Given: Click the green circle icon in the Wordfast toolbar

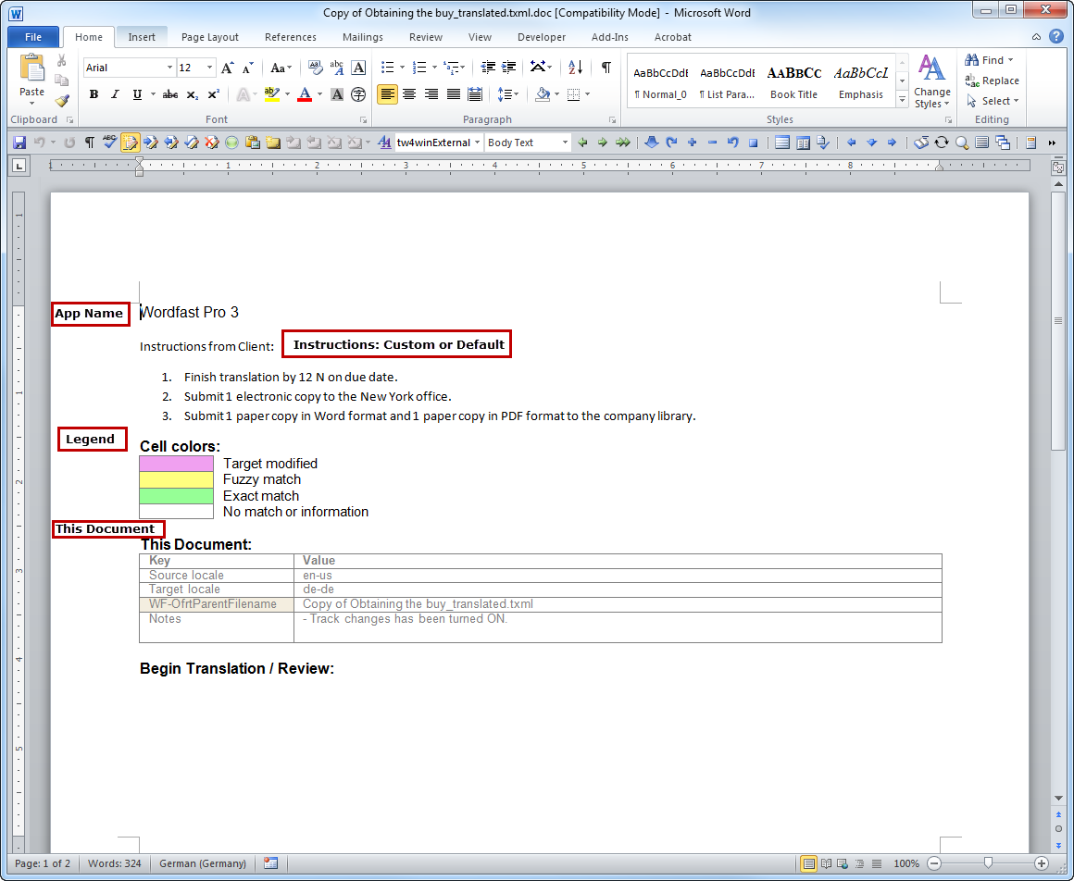Looking at the screenshot, I should [x=232, y=143].
